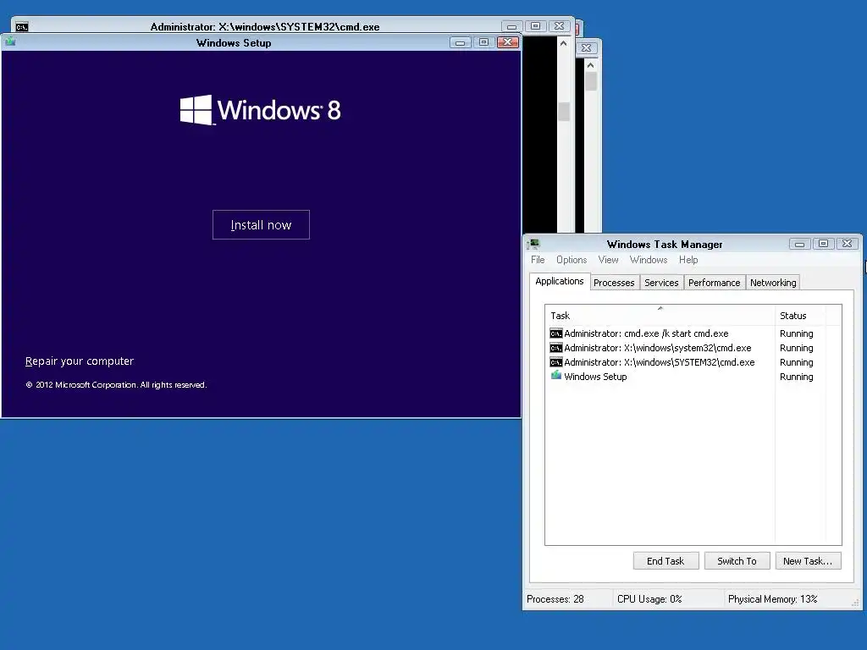Switch to the Networking tab
Screen dimensions: 867x650
[x=773, y=283]
